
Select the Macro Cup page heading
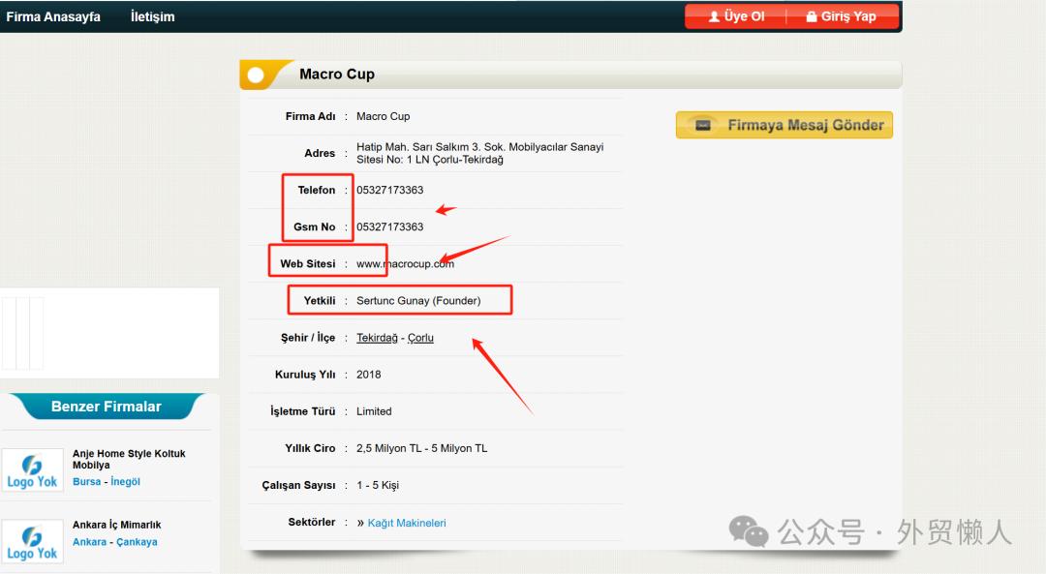click(337, 74)
